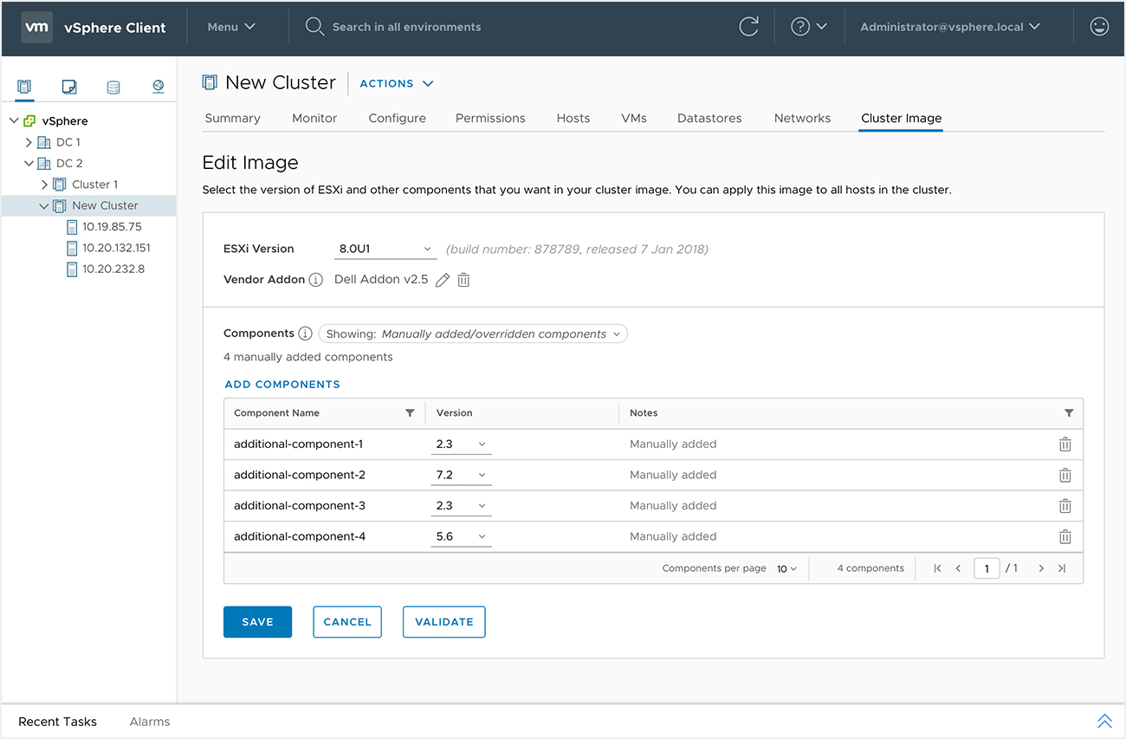Switch to Storage inventory icon
The height and width of the screenshot is (739, 1126).
pos(113,87)
